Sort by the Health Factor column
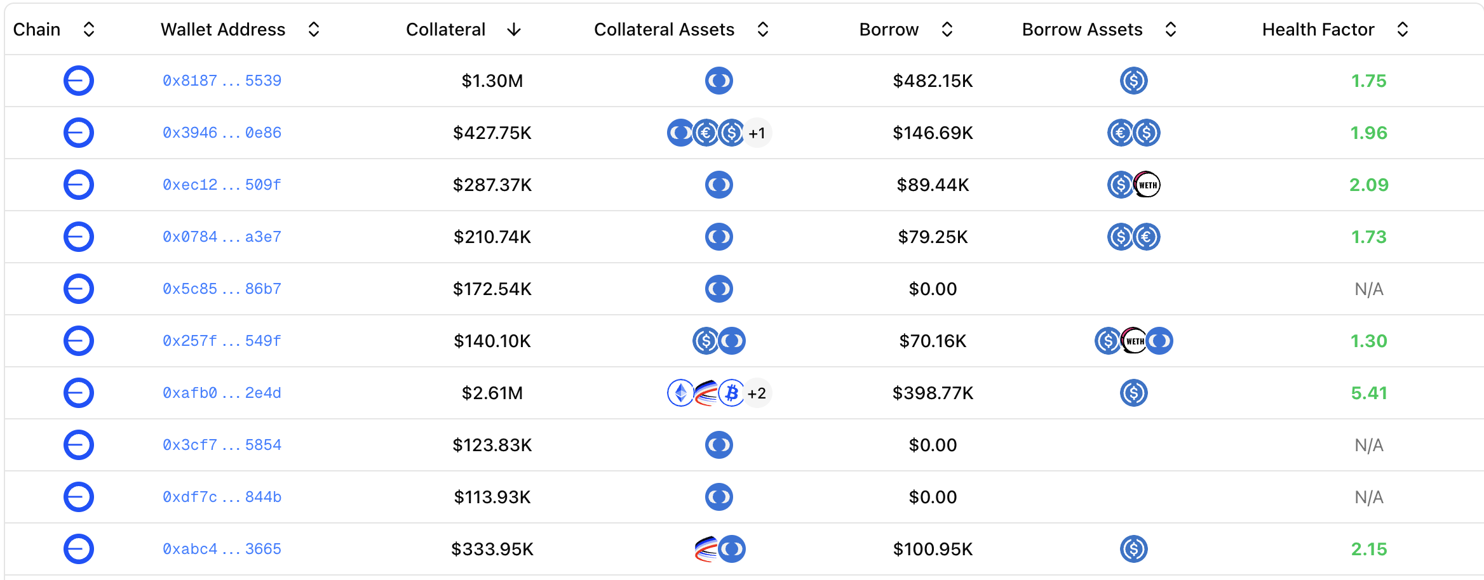 [x=1403, y=29]
